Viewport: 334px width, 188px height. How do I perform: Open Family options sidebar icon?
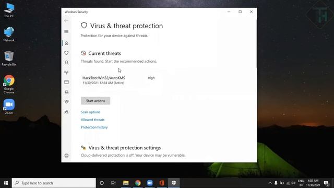click(66, 112)
